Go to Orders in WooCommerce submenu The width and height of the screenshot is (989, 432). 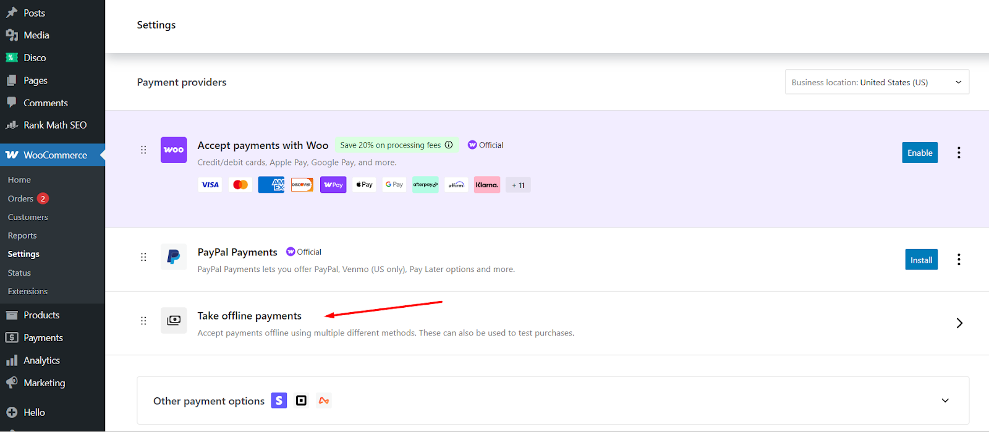(20, 198)
